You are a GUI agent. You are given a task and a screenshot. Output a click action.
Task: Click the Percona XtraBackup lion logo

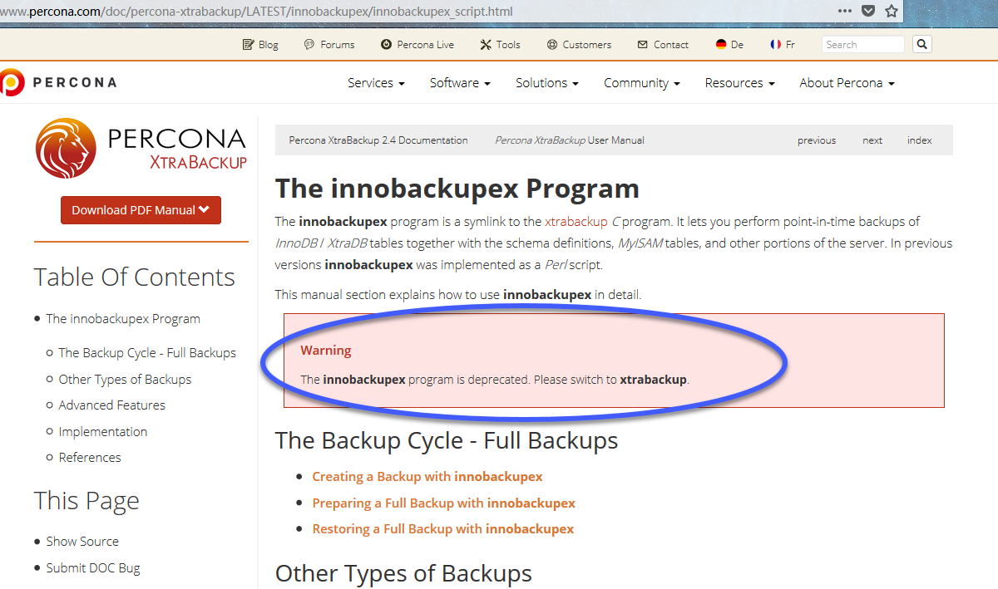pos(141,149)
